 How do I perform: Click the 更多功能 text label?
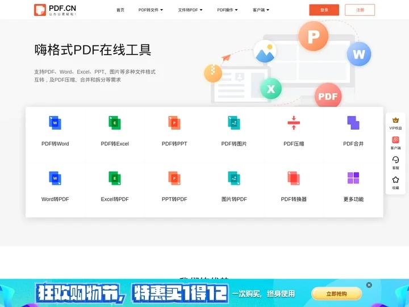coord(353,199)
